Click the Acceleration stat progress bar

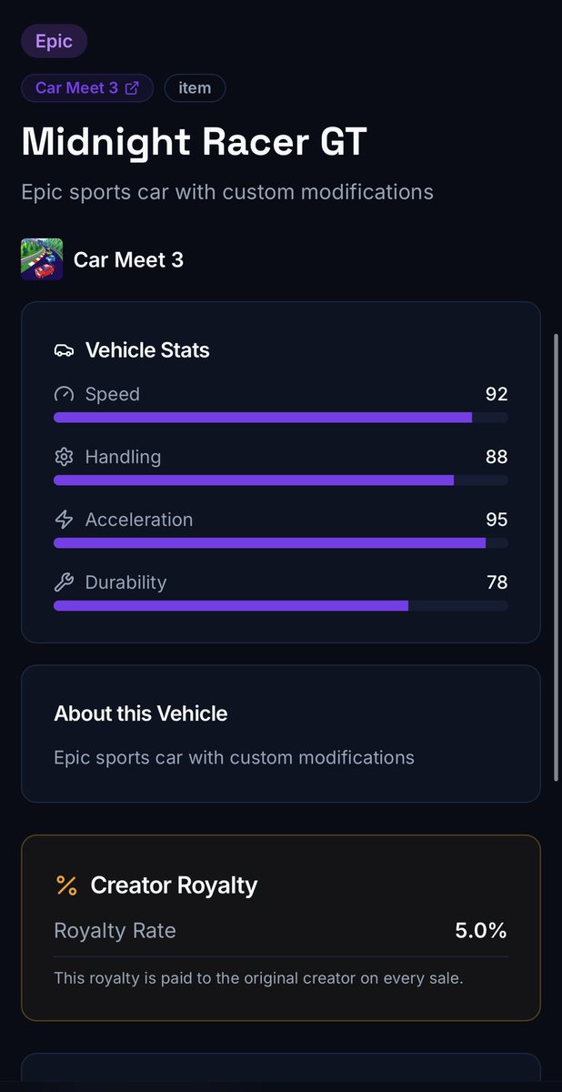(281, 543)
